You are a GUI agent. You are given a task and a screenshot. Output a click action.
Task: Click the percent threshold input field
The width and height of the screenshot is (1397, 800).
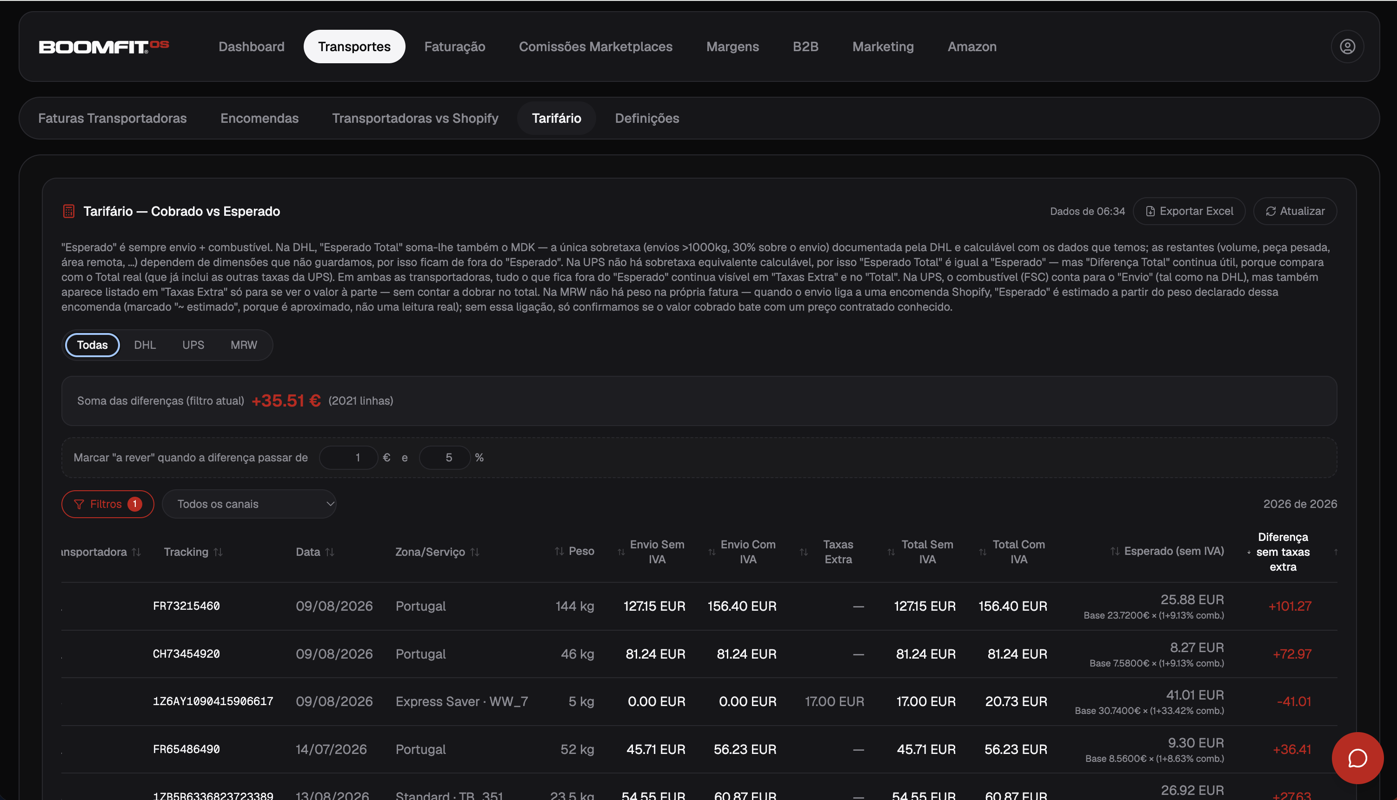[x=445, y=458]
